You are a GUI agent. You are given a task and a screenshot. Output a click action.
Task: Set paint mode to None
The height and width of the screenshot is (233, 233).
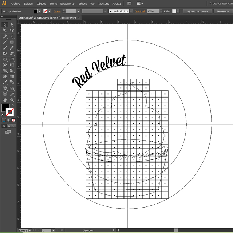[x=13, y=120]
